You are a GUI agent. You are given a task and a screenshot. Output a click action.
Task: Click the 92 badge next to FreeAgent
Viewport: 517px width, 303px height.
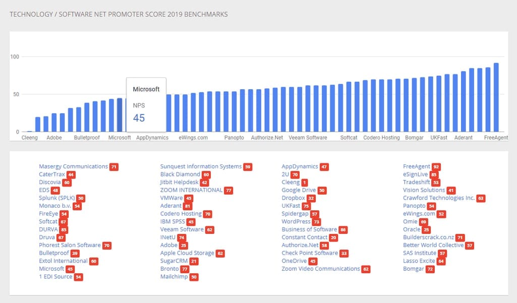click(x=436, y=167)
